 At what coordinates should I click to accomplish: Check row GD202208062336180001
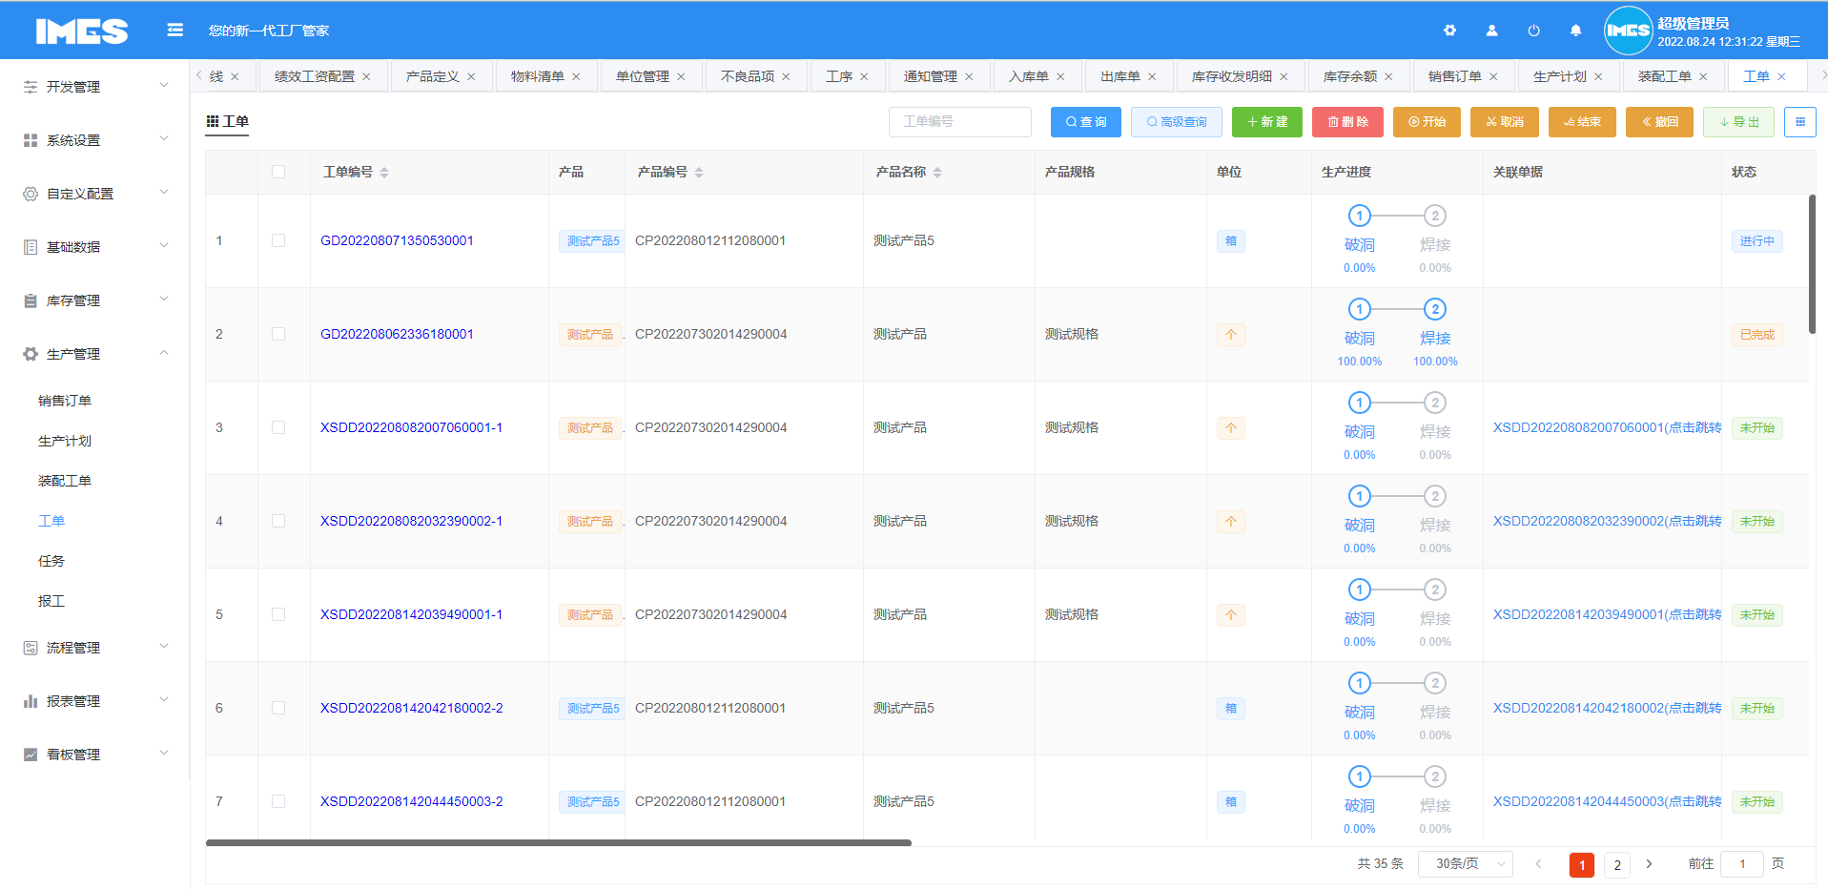point(278,334)
